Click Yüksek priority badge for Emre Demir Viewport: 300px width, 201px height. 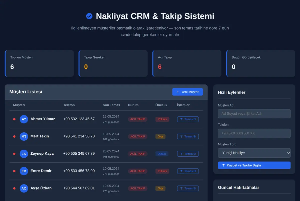pos(162,171)
